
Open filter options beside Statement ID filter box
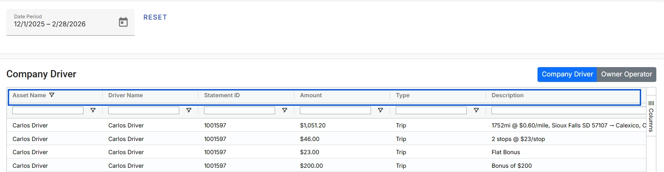[x=285, y=110]
